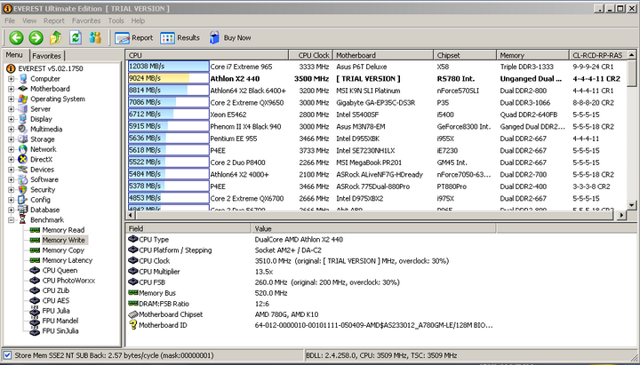Select the Devices tree icon
Screen dimensions: 640x365
click(23, 170)
